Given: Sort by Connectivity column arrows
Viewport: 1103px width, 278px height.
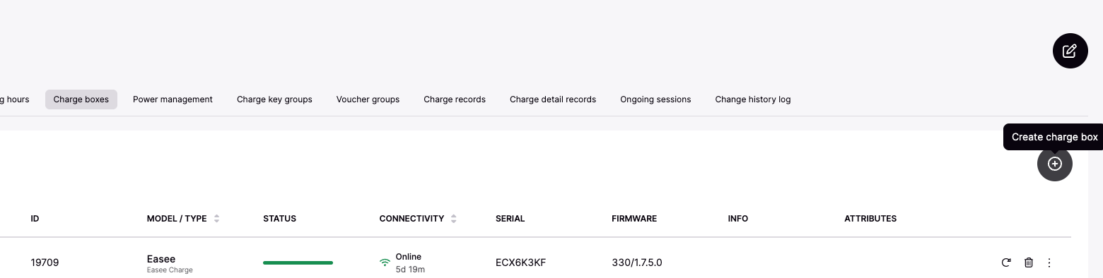Looking at the screenshot, I should [454, 219].
